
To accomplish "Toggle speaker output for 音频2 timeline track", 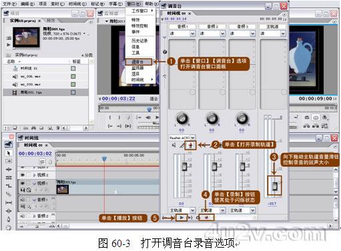I will [x=23, y=216].
